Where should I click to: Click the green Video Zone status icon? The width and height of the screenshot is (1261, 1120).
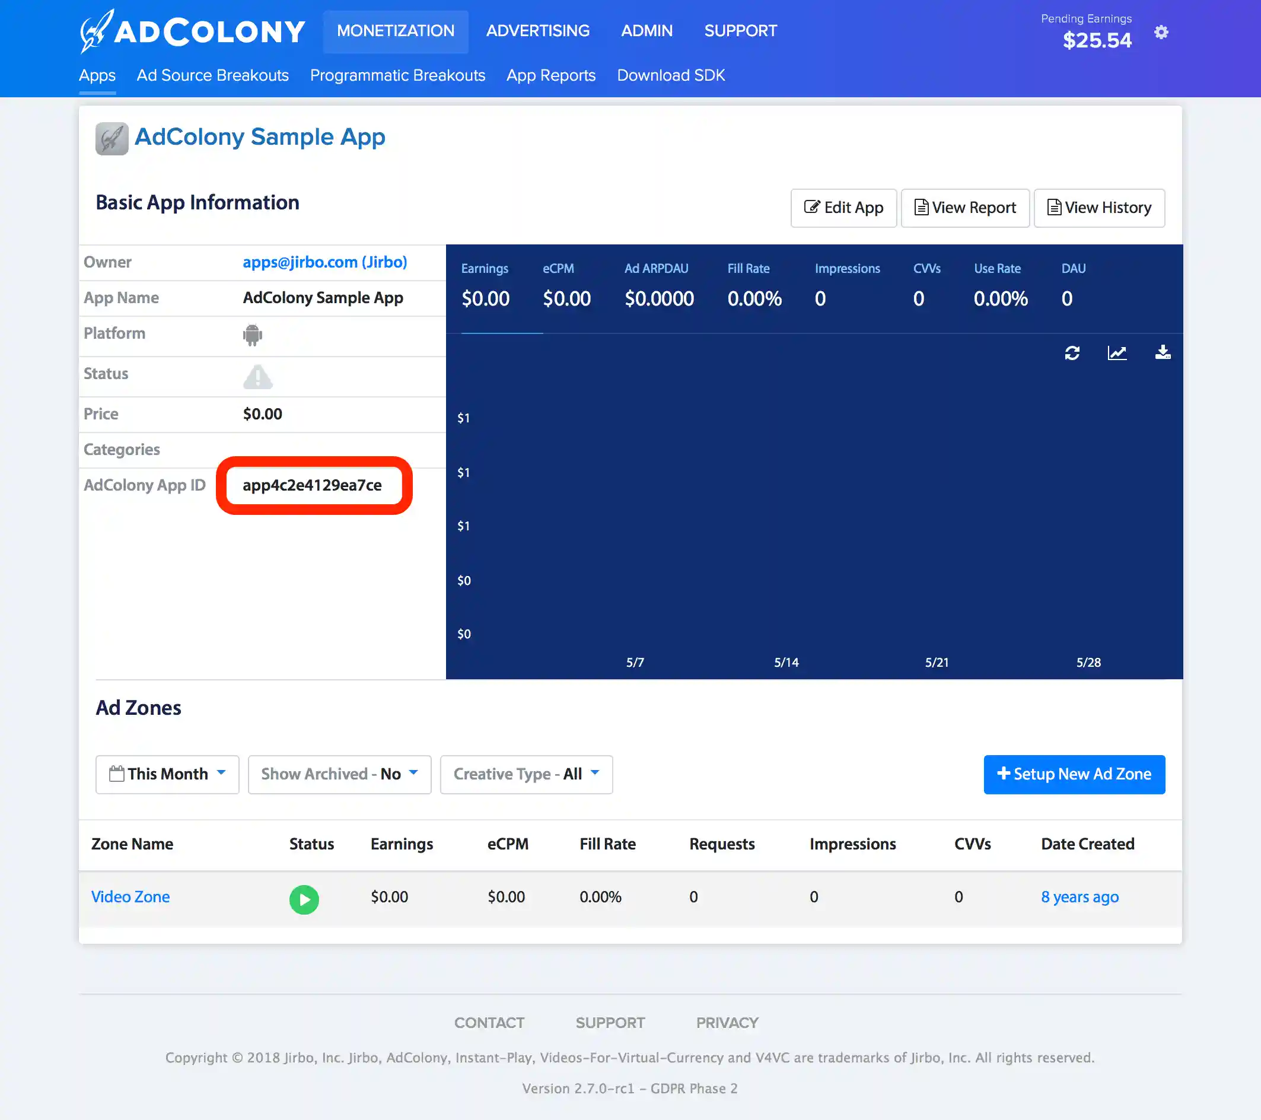pos(304,899)
